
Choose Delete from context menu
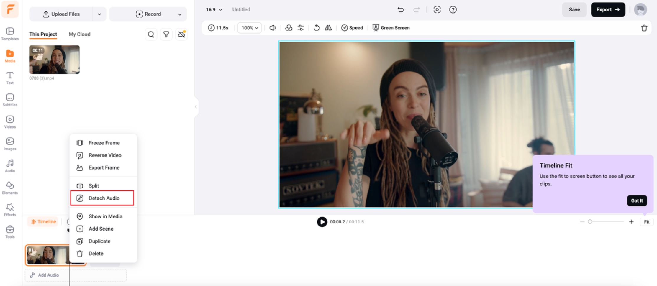(x=103, y=254)
